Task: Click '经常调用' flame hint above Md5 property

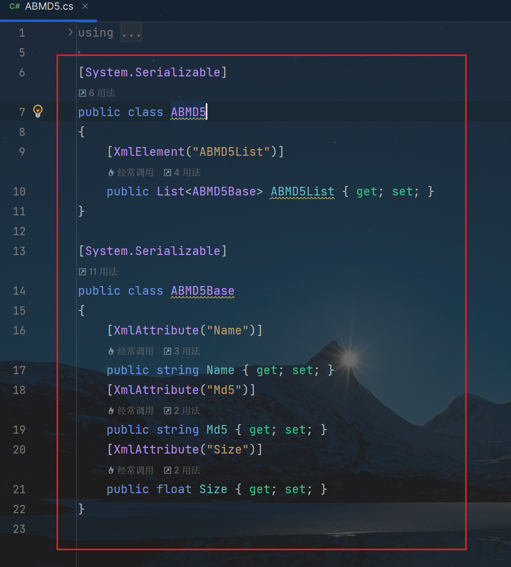Action: click(130, 411)
